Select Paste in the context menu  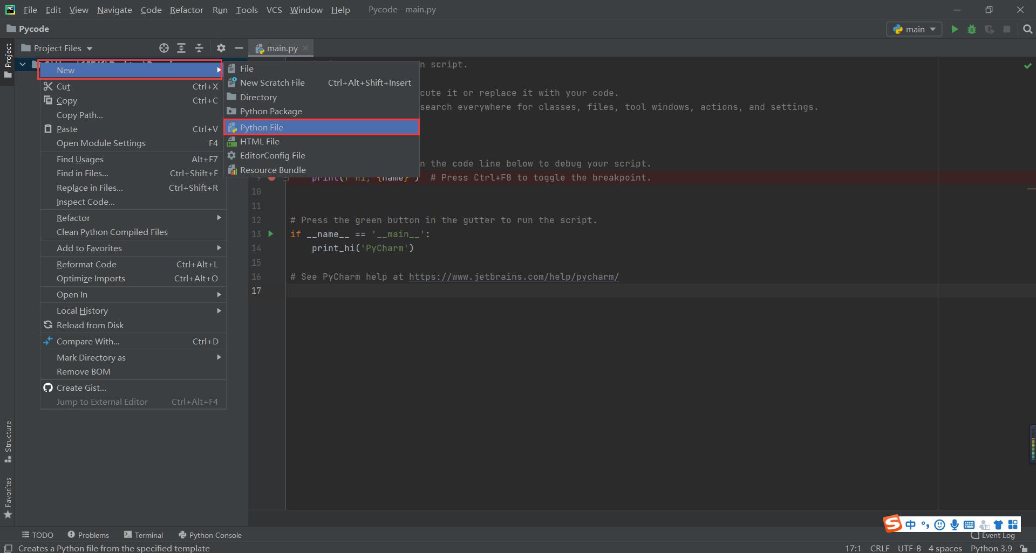click(x=133, y=129)
